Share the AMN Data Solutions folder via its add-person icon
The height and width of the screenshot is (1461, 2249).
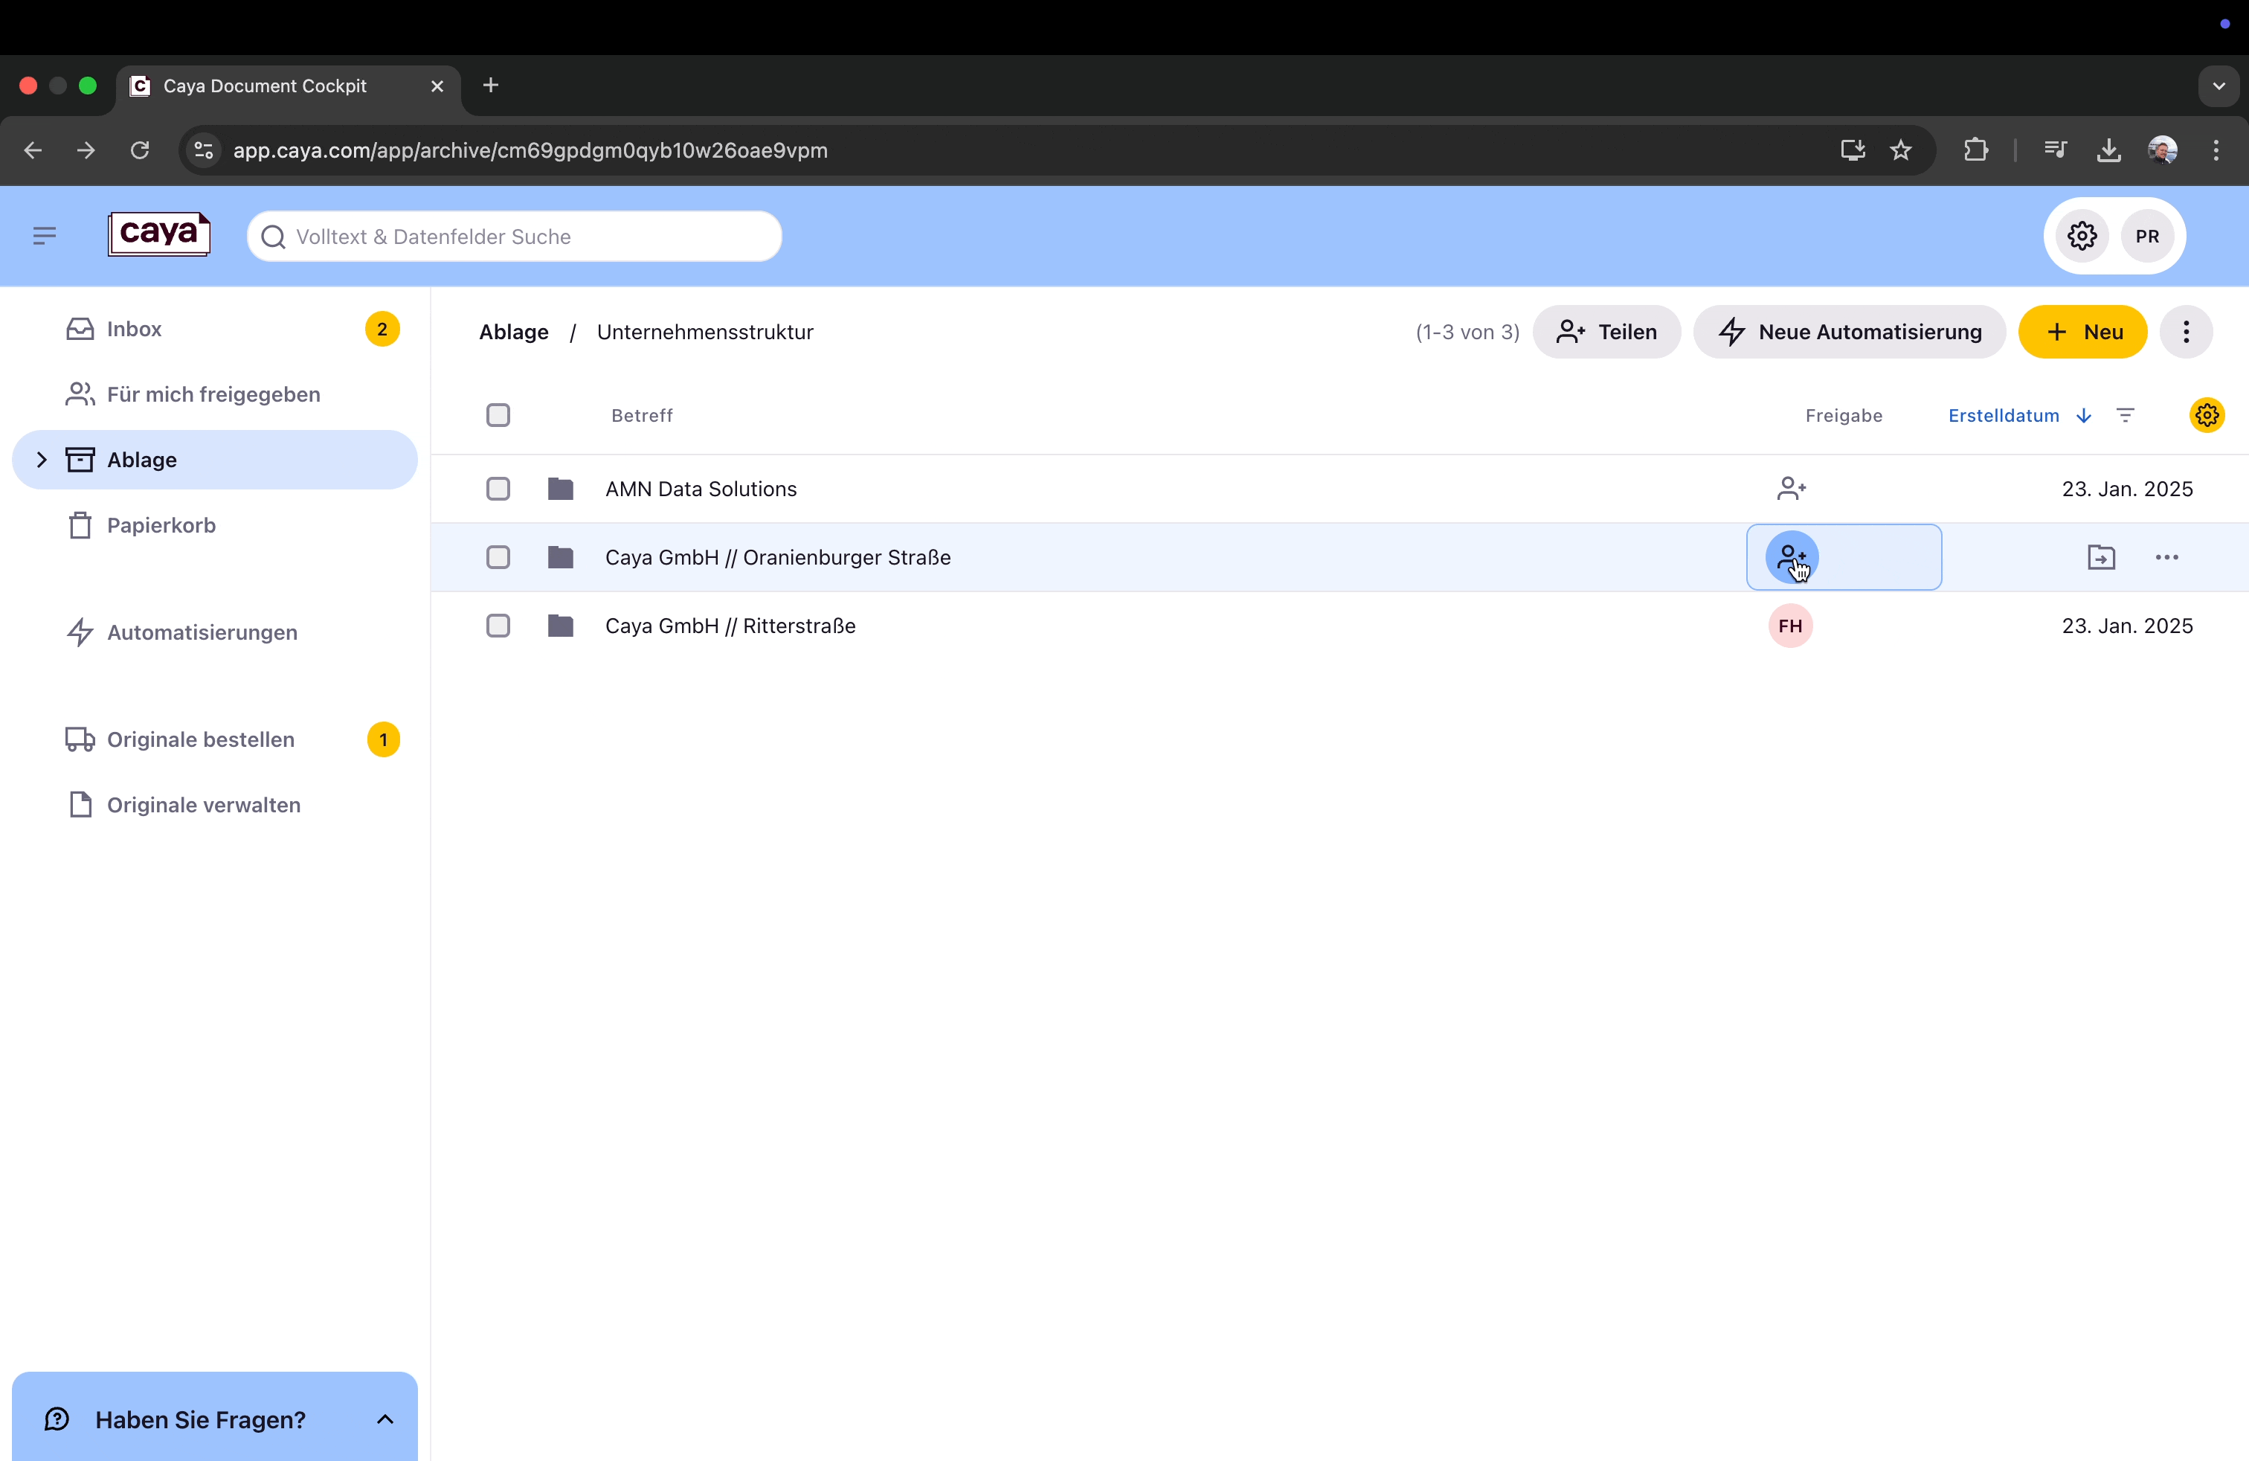(x=1791, y=489)
